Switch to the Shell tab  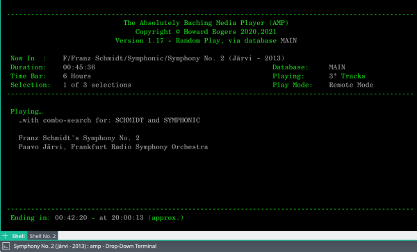coord(18,236)
